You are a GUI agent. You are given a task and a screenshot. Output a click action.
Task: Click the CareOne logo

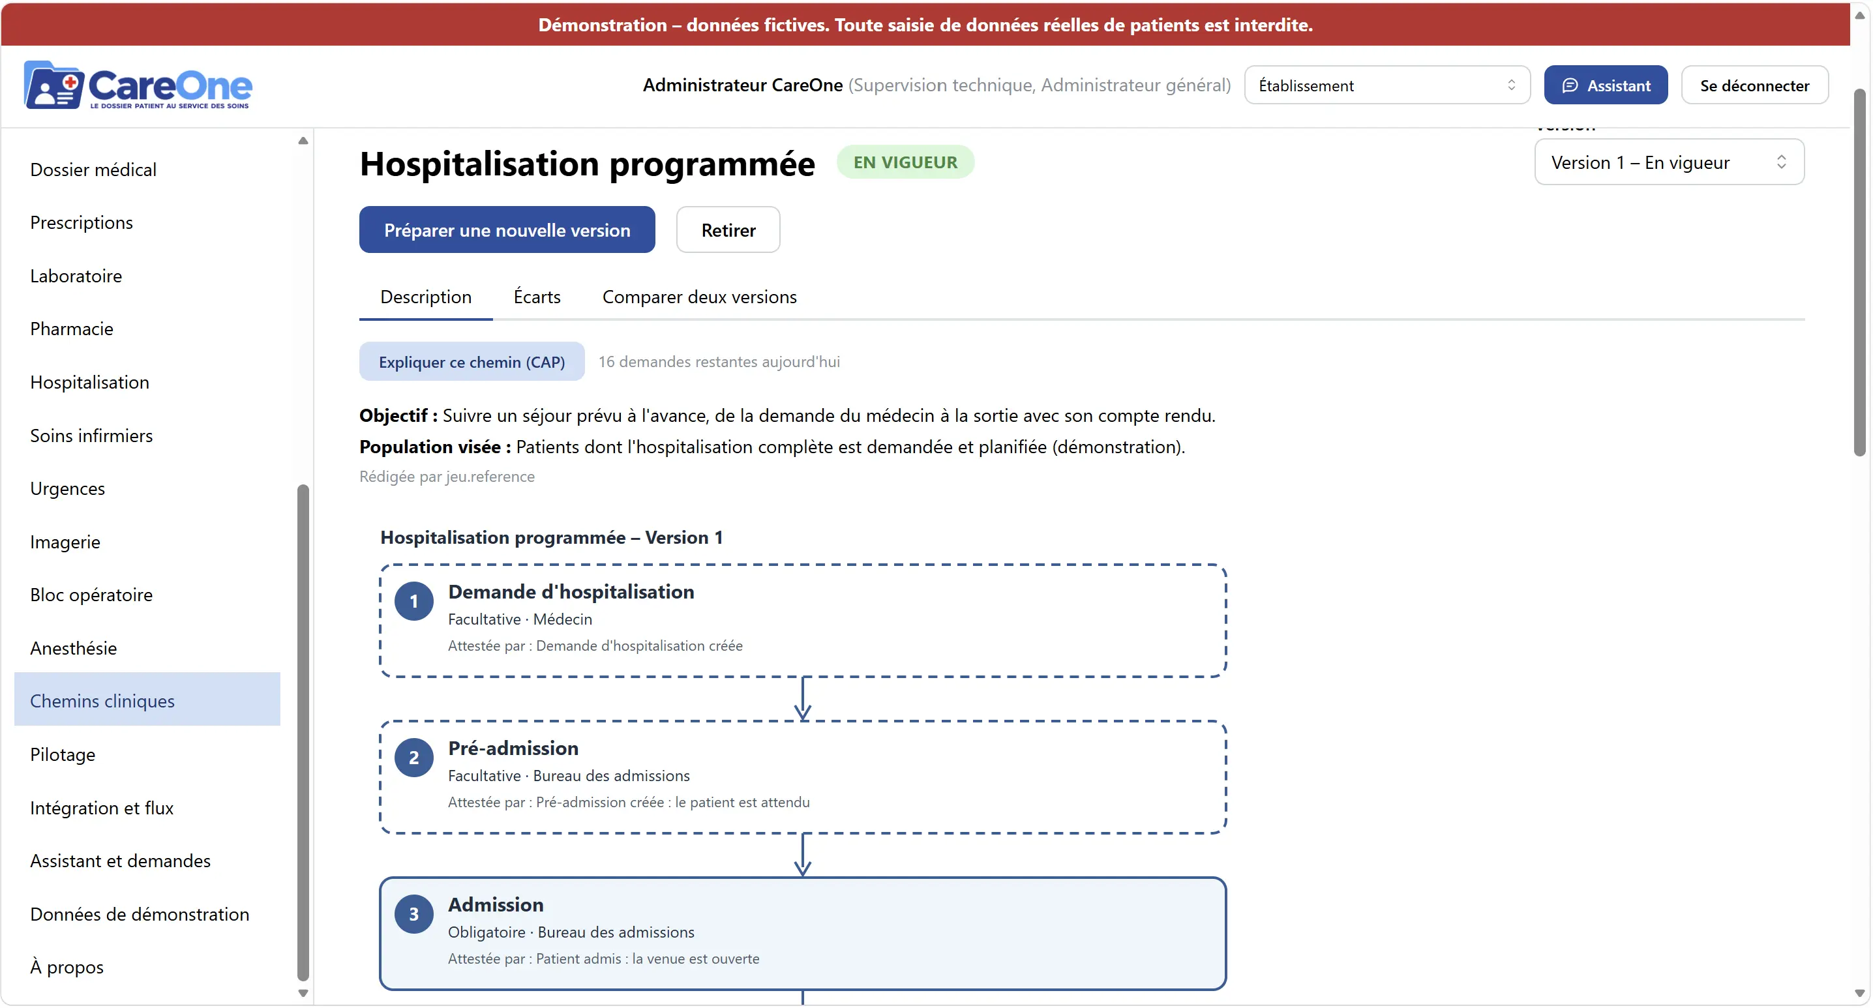point(138,85)
